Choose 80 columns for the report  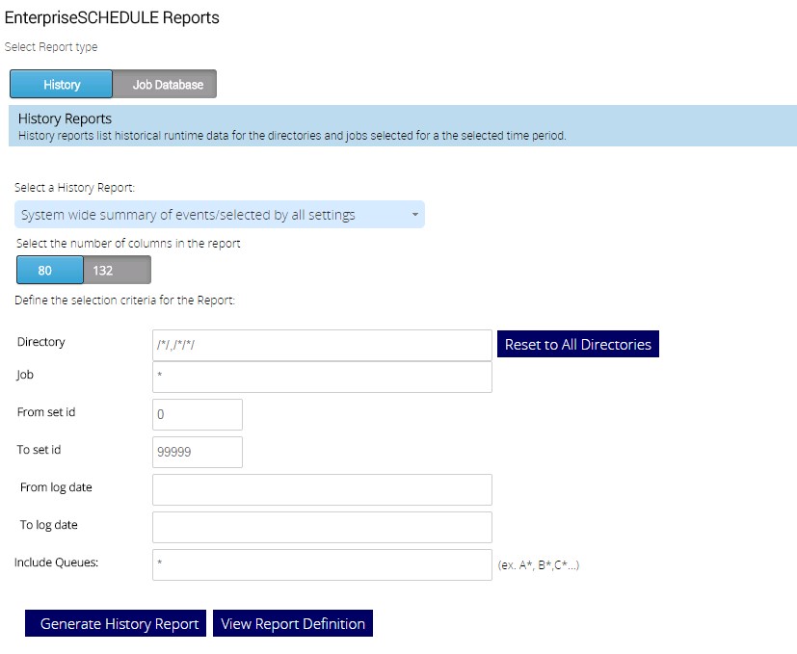[45, 271]
